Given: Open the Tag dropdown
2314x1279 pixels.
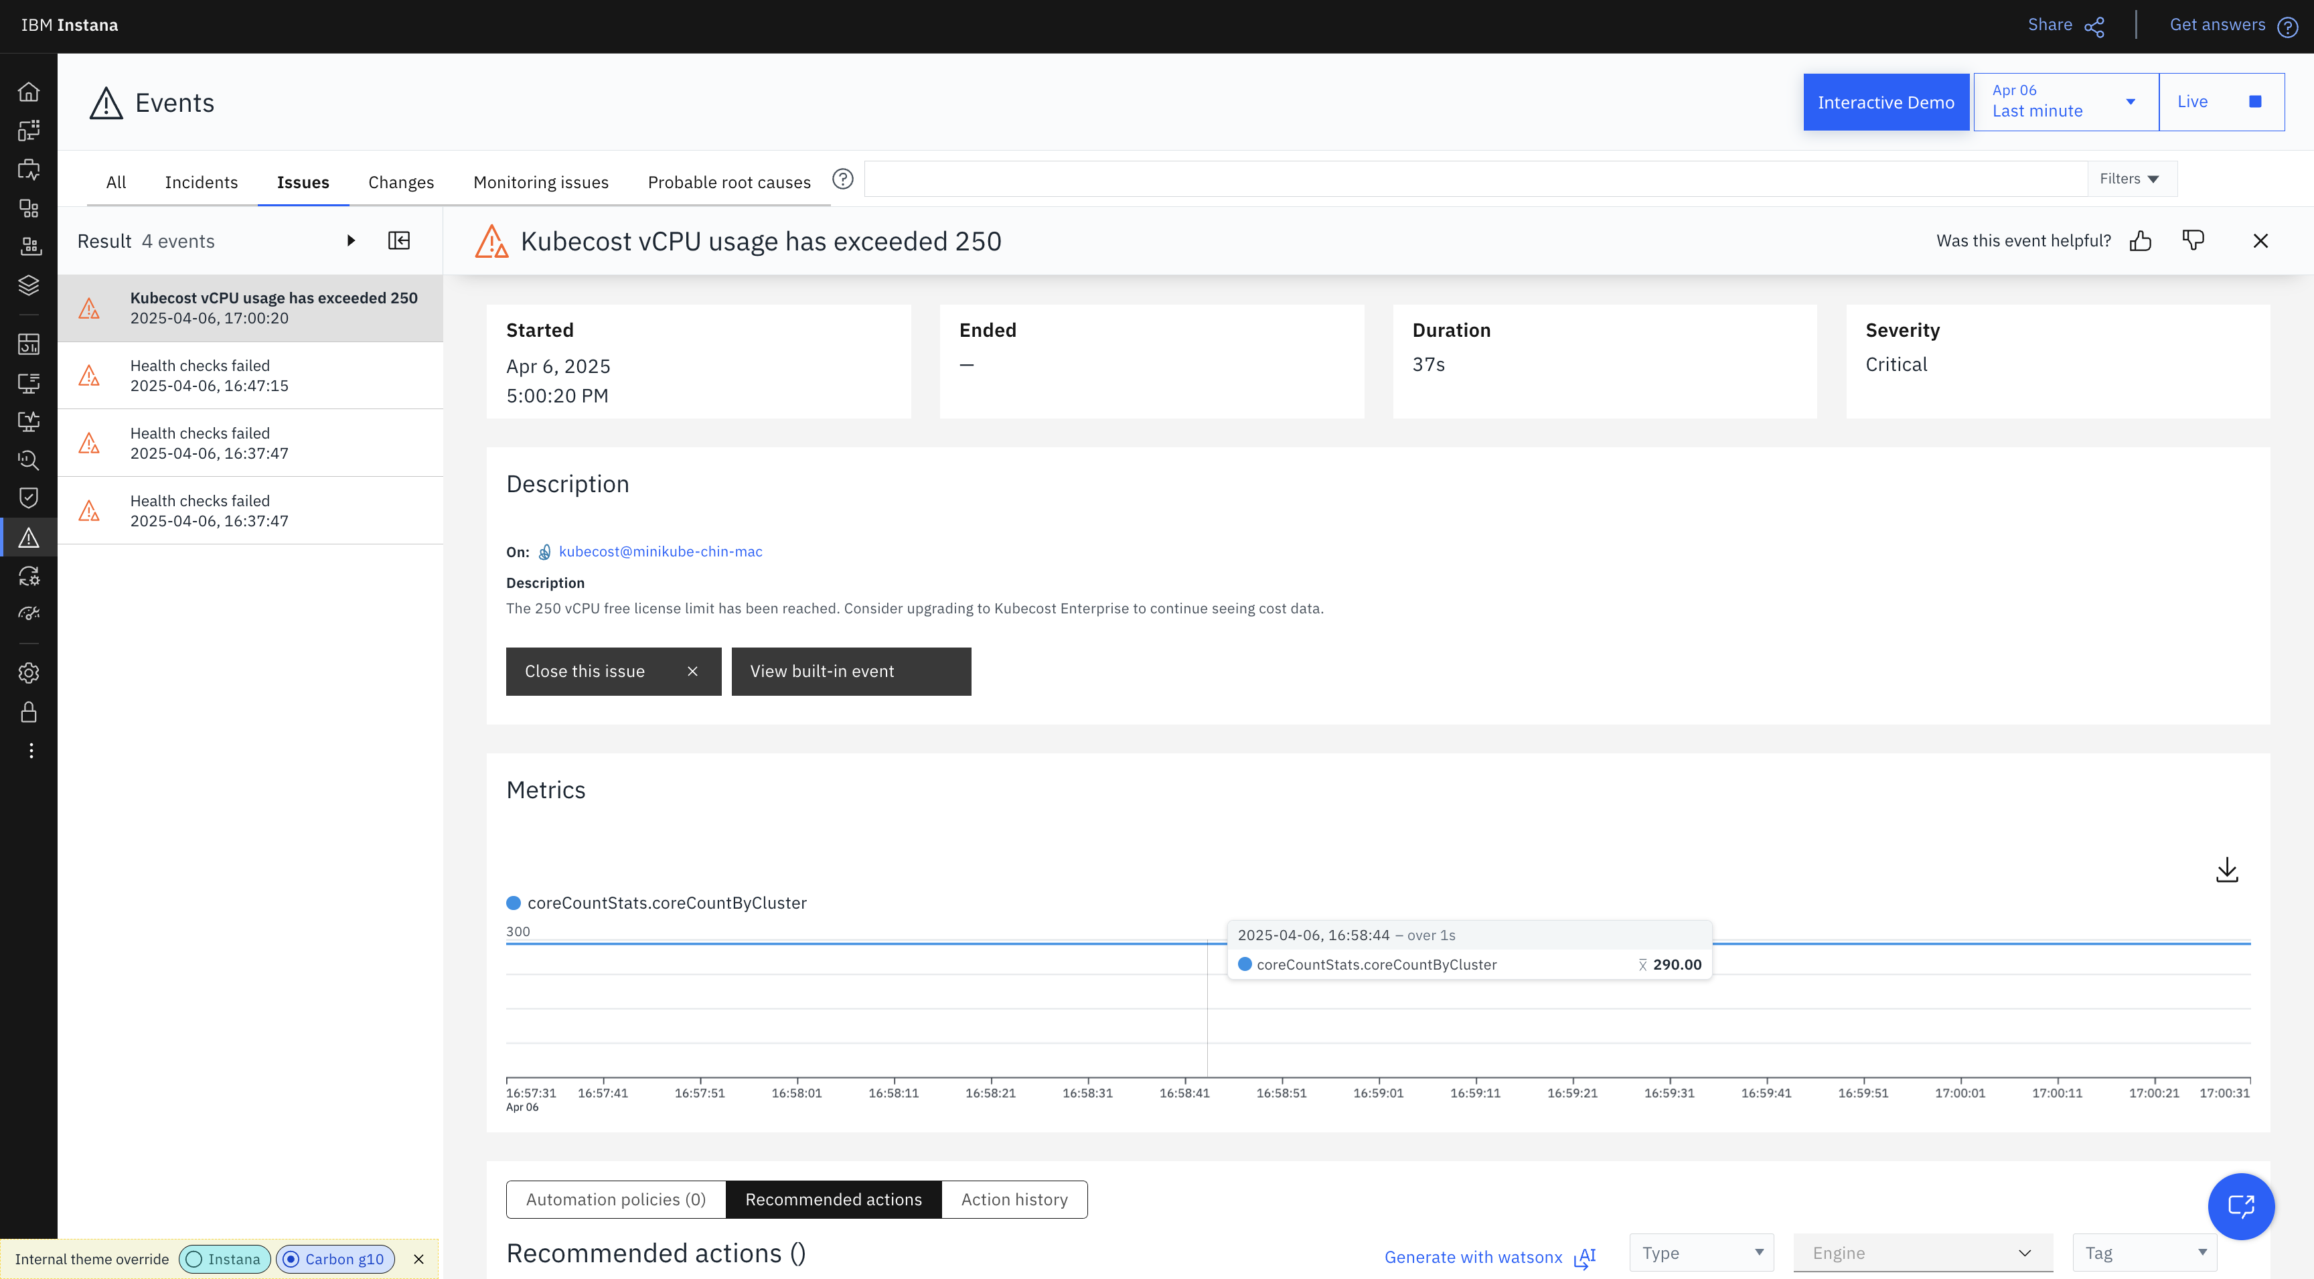Looking at the screenshot, I should tap(2144, 1252).
